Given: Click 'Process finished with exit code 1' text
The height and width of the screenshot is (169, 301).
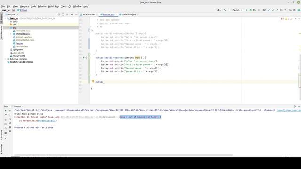Looking at the screenshot, I should pos(35,127).
